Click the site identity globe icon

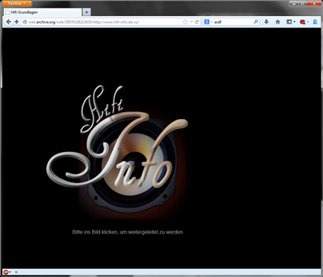[24, 22]
